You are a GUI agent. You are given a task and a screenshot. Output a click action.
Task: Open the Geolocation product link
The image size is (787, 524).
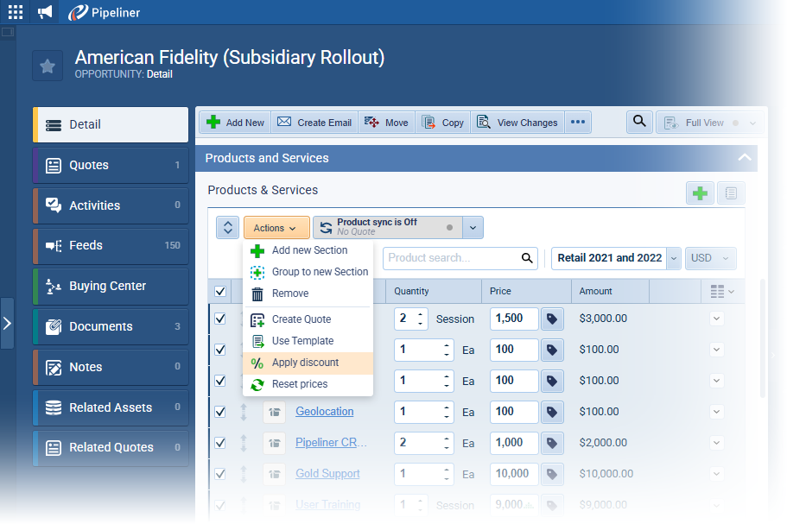point(324,412)
